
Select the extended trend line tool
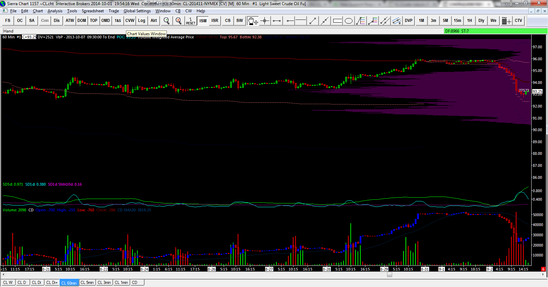pyautogui.click(x=325, y=21)
